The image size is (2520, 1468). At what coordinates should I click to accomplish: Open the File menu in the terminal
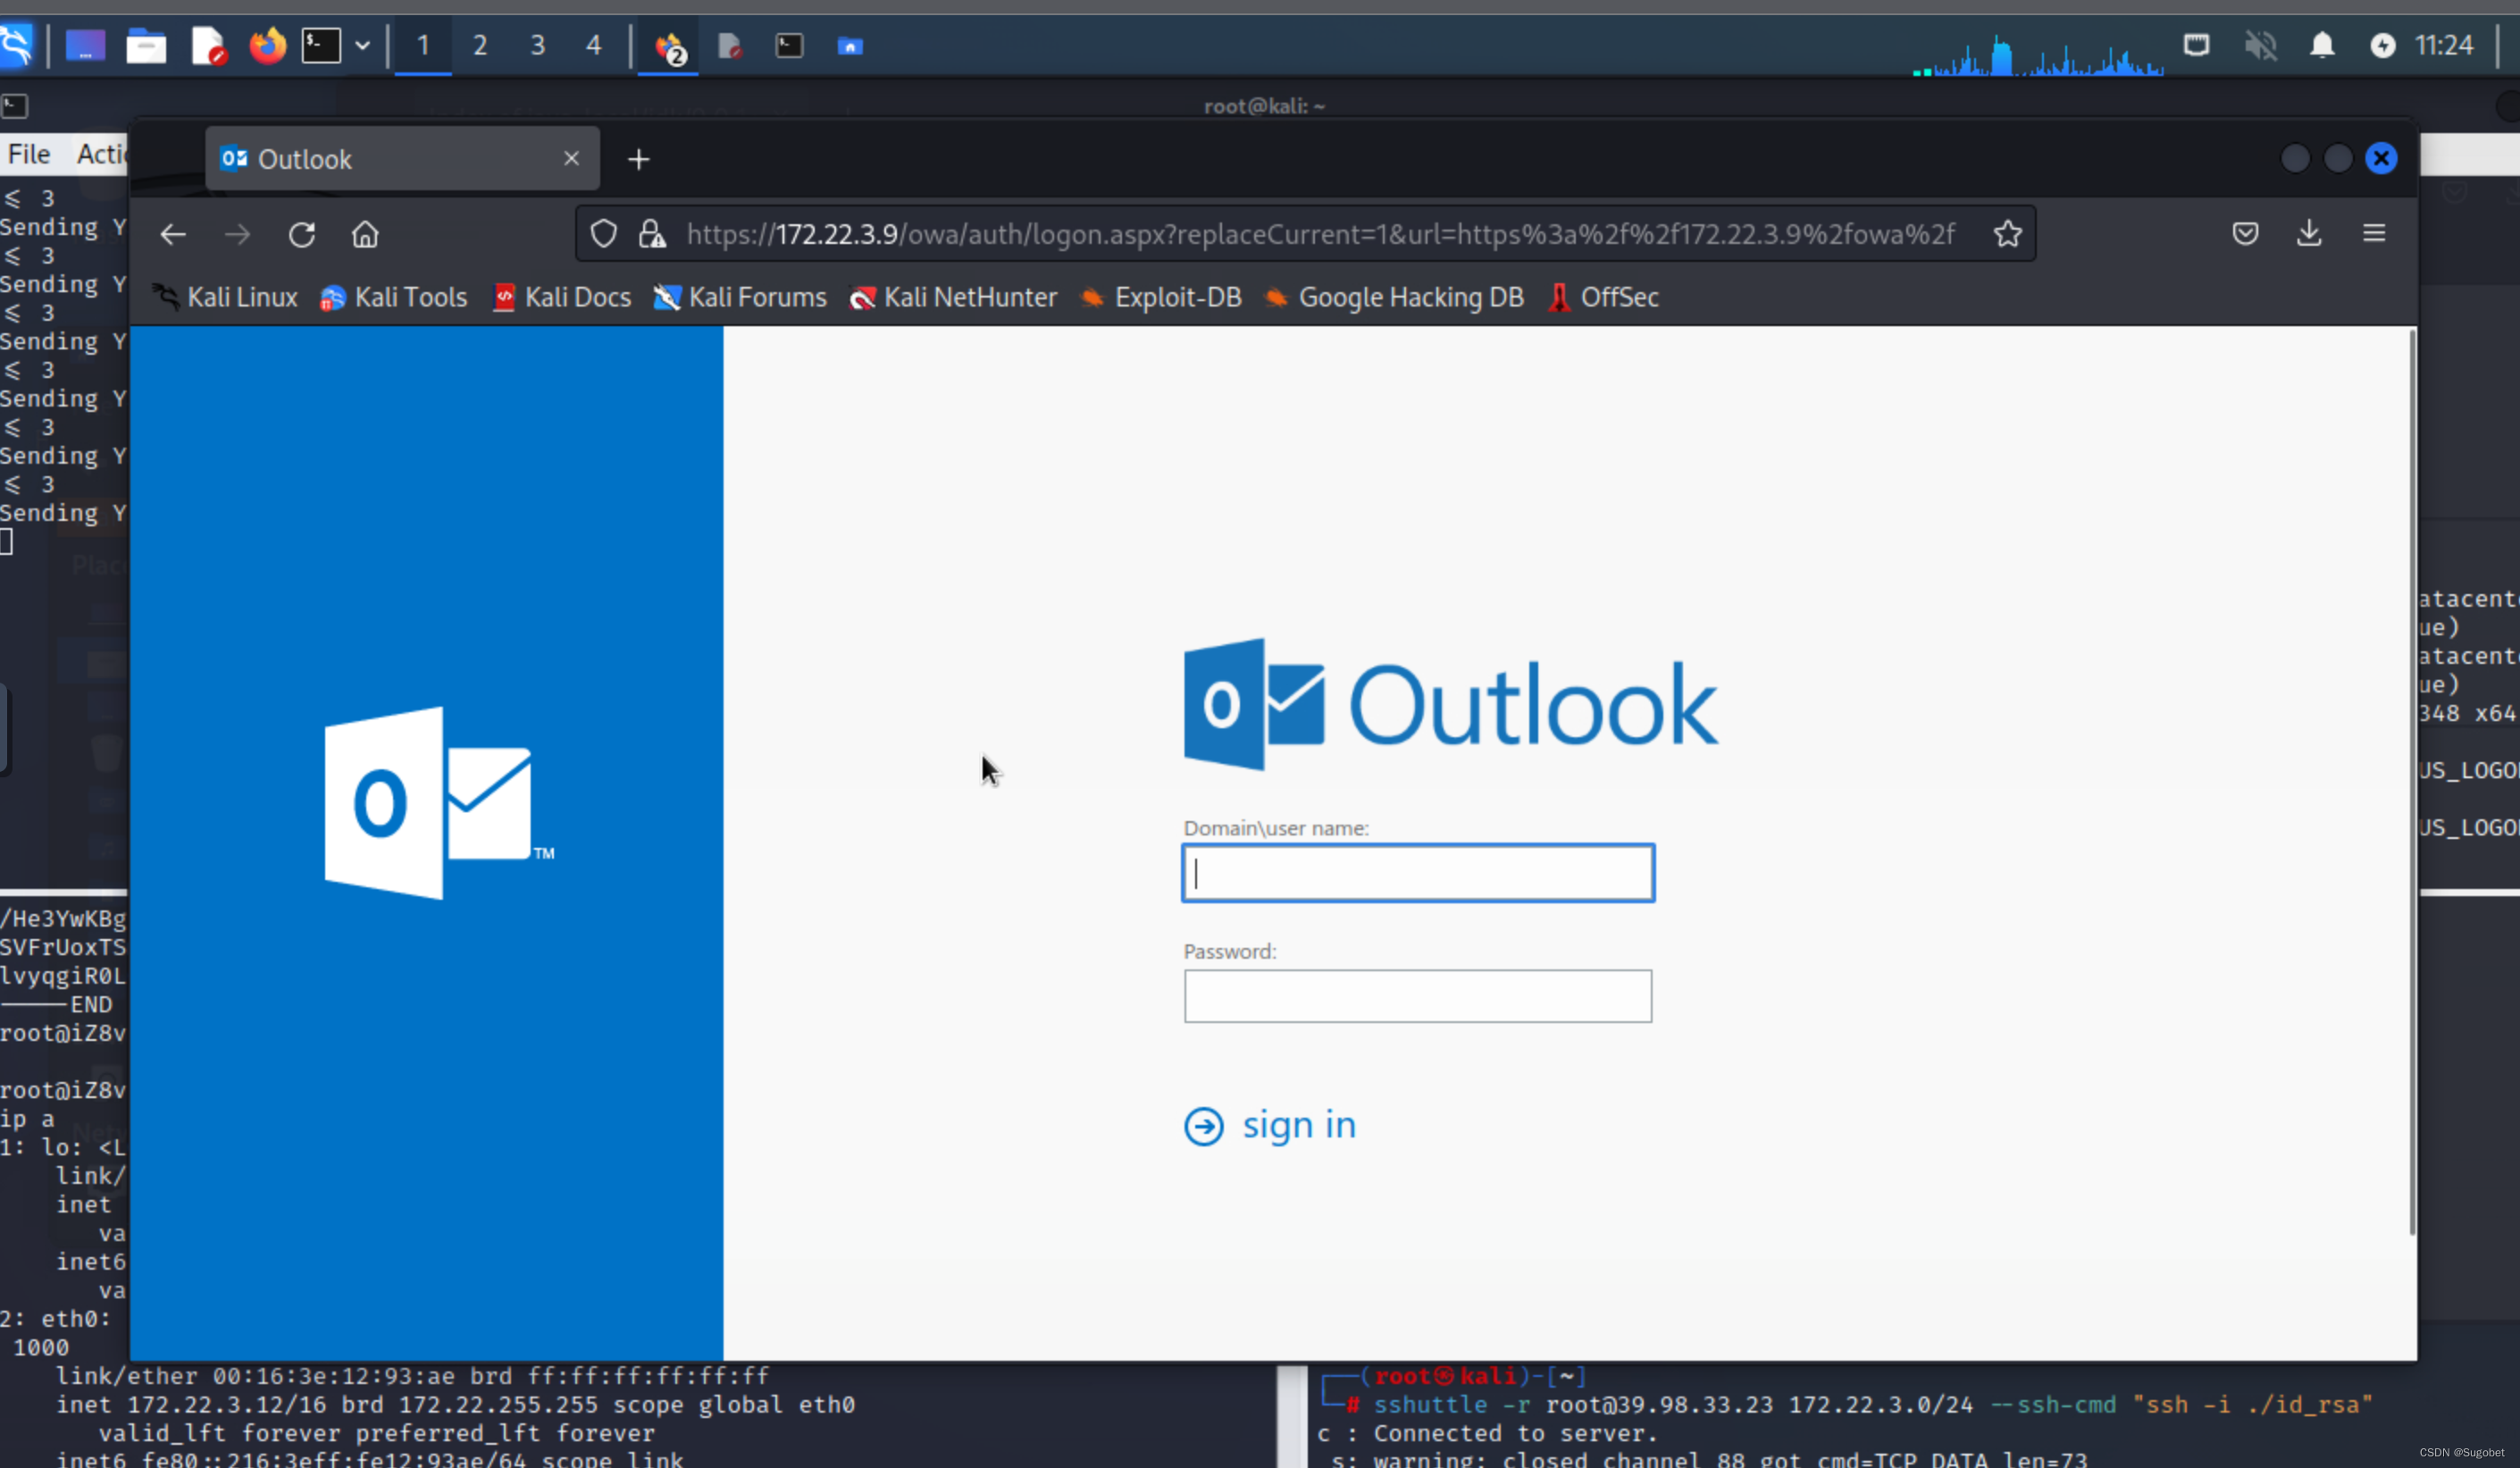pyautogui.click(x=29, y=154)
